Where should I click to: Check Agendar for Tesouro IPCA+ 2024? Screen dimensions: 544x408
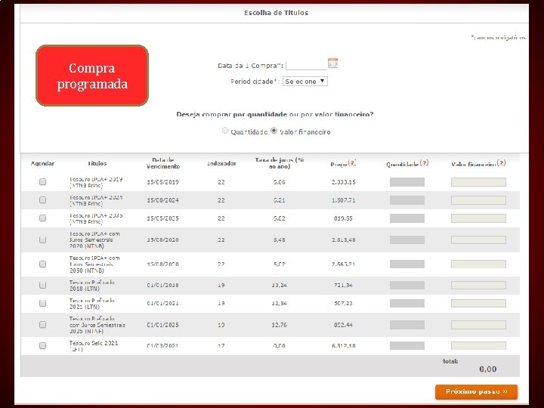[x=42, y=199]
